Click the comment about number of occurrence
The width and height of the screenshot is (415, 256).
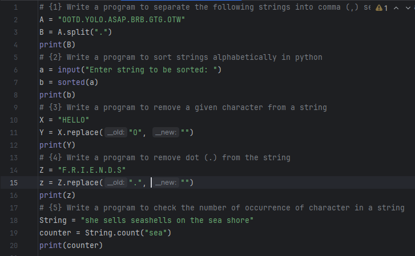222,208
